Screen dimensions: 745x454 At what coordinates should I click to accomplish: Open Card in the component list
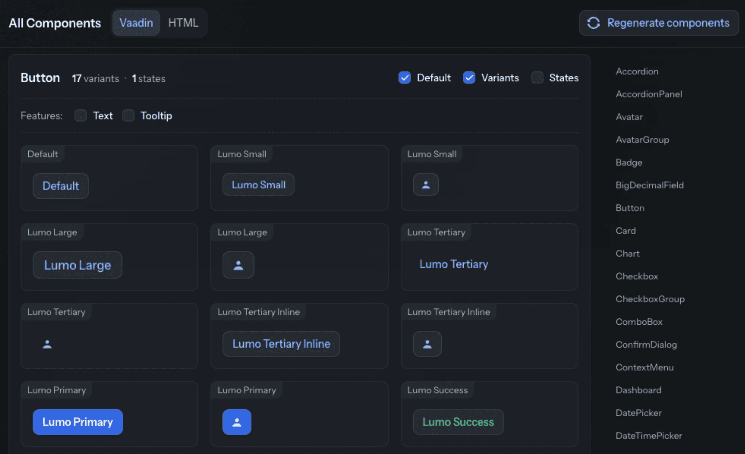click(x=625, y=231)
